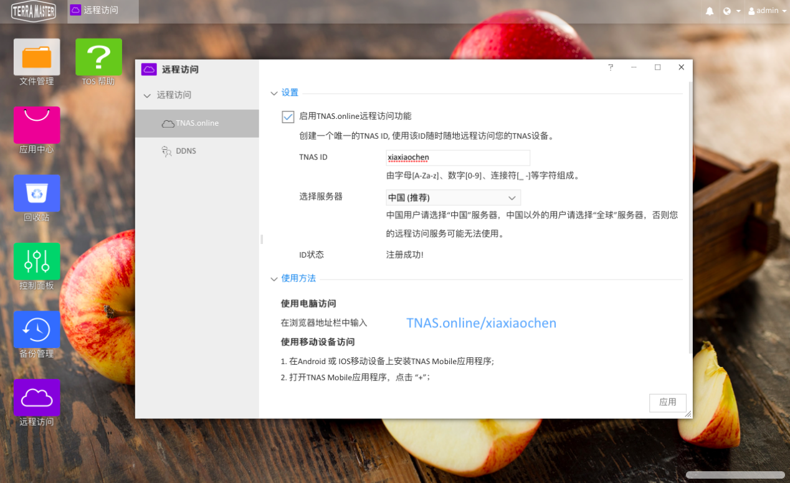Screen dimensions: 790x483
Task: Open the TNAS.online/xiaxiaochen link
Action: pyautogui.click(x=481, y=323)
